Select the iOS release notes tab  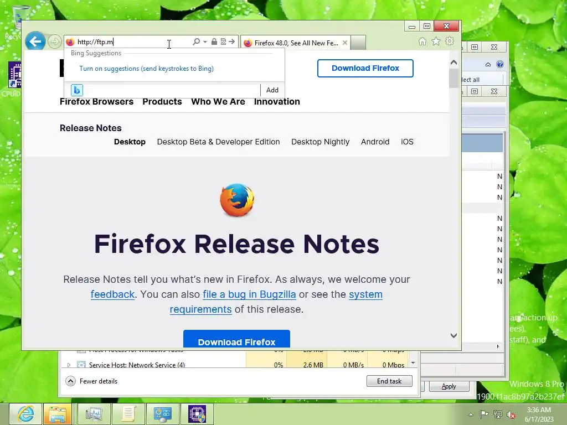pyautogui.click(x=407, y=142)
